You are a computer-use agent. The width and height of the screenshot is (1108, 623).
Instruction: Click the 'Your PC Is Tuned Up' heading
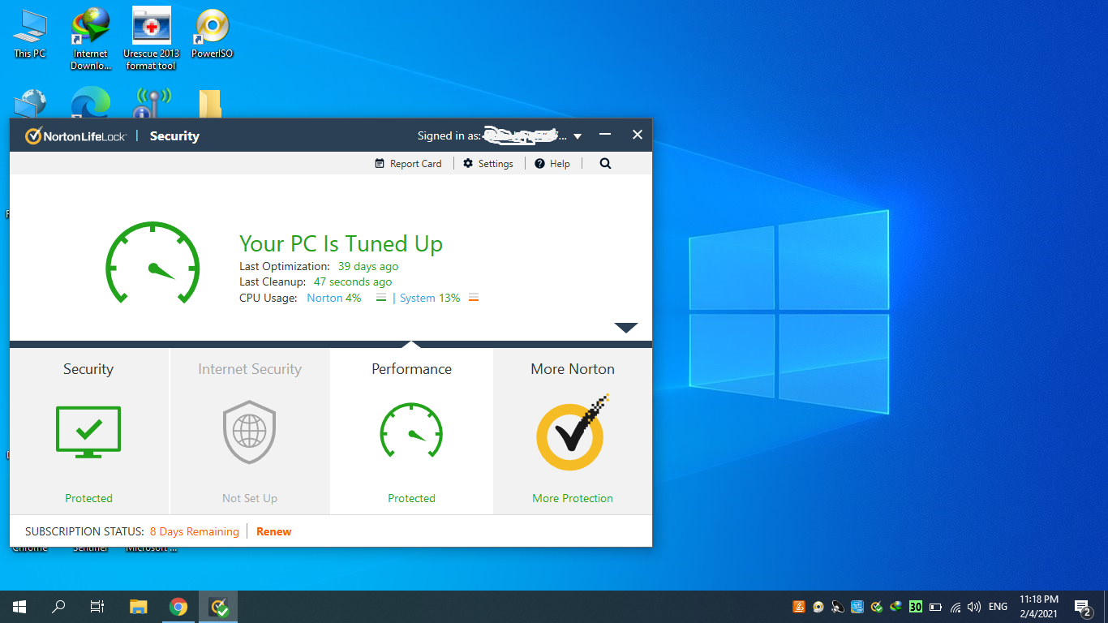coord(341,243)
